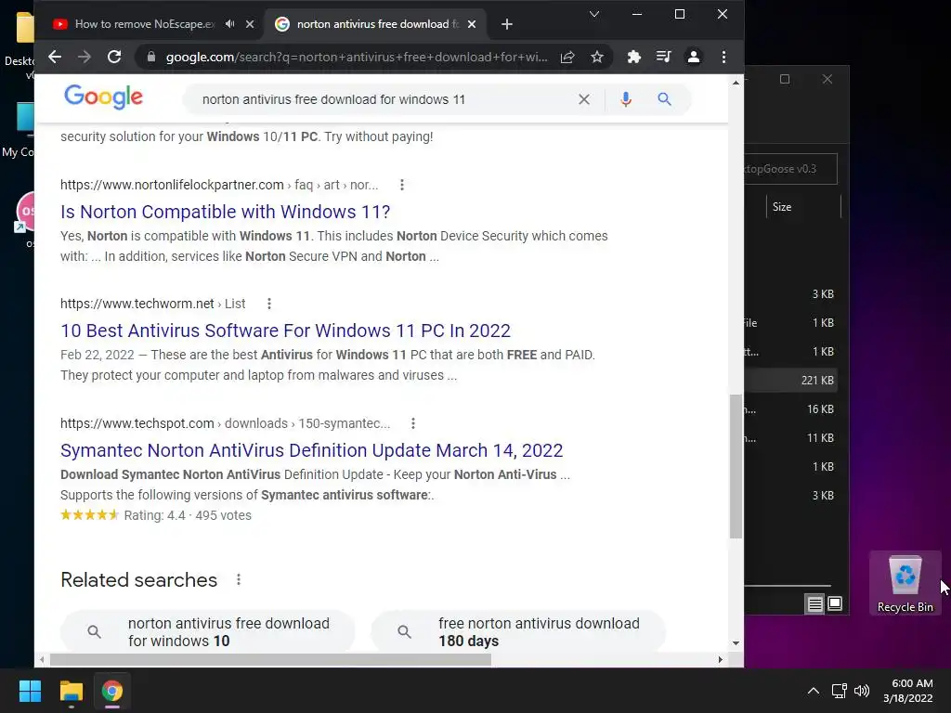Viewport: 951px width, 713px height.
Task: Switch to How to remove NoEscape tab
Action: click(x=144, y=24)
